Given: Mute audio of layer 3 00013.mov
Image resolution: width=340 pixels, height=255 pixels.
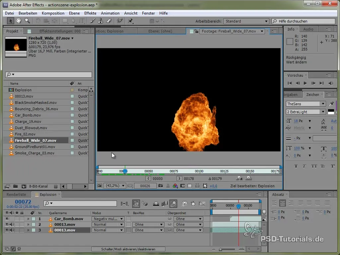Looking at the screenshot, I should click(x=12, y=230).
